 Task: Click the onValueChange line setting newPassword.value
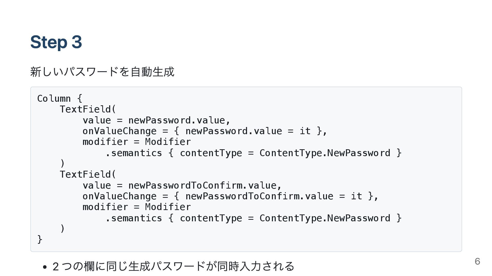tap(204, 131)
